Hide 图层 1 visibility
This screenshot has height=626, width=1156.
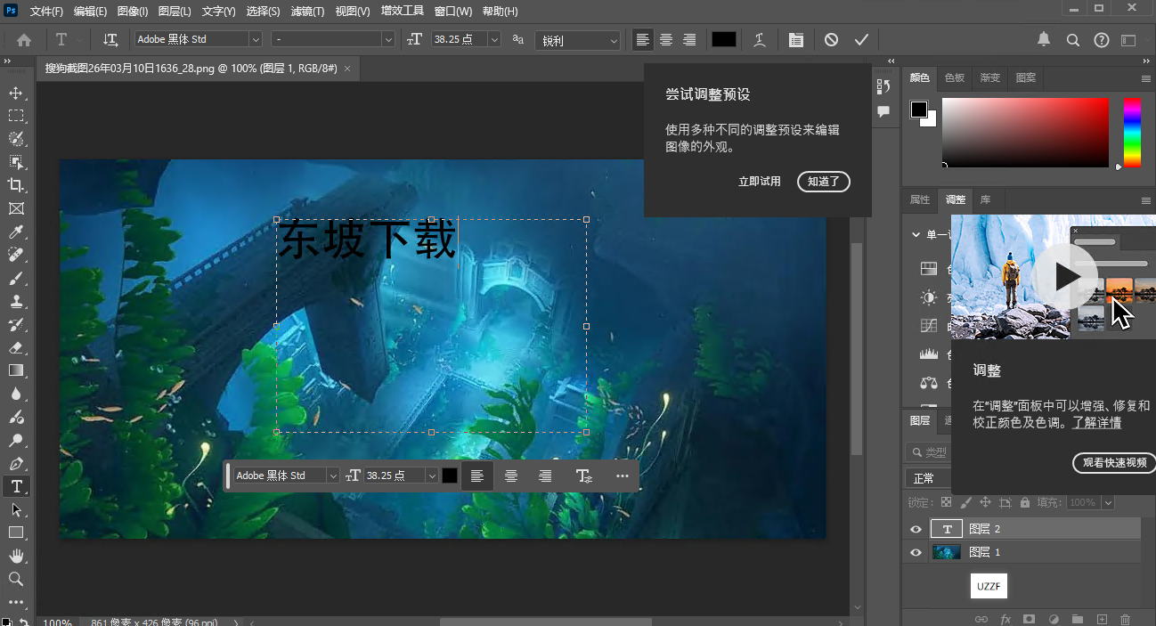(916, 551)
